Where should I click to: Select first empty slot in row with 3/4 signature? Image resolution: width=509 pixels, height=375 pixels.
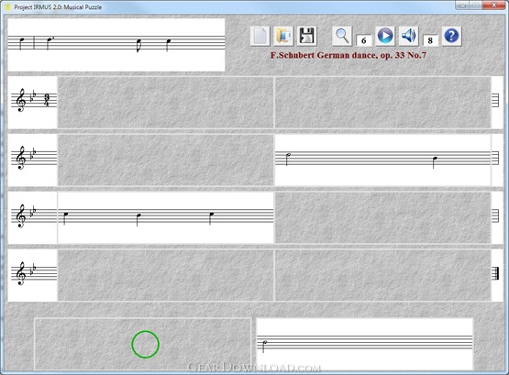click(x=166, y=102)
